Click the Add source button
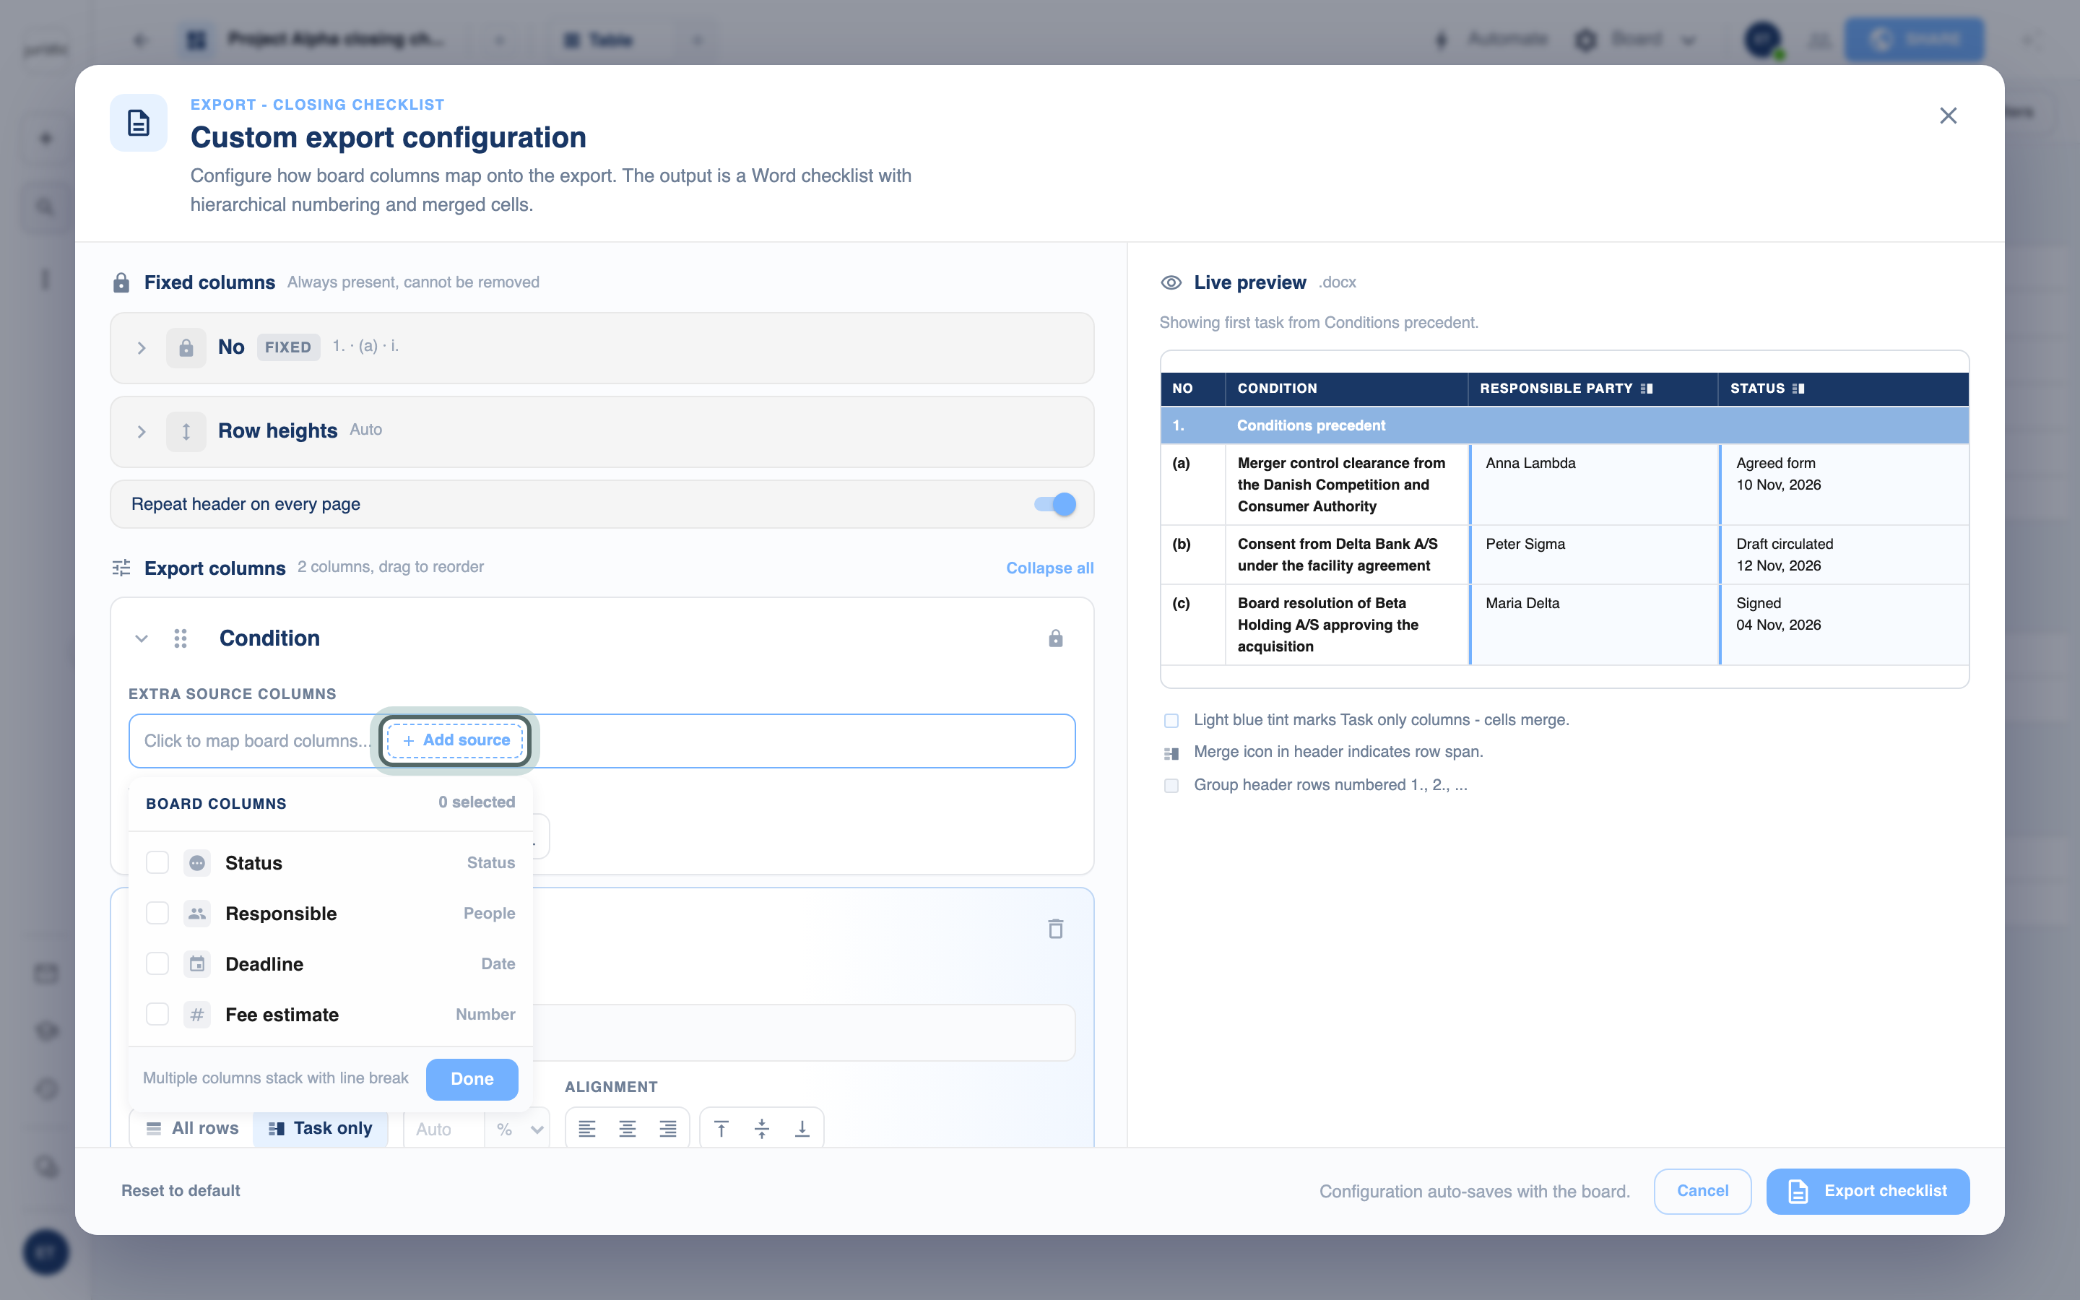The height and width of the screenshot is (1300, 2080). tap(455, 740)
